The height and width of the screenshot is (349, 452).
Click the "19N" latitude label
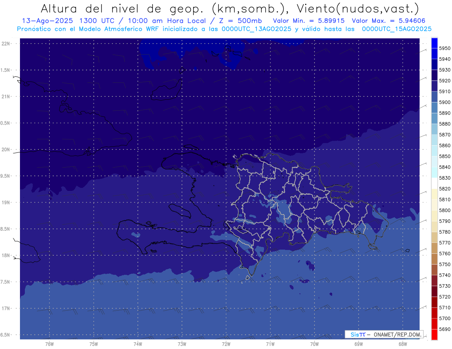click(6, 203)
